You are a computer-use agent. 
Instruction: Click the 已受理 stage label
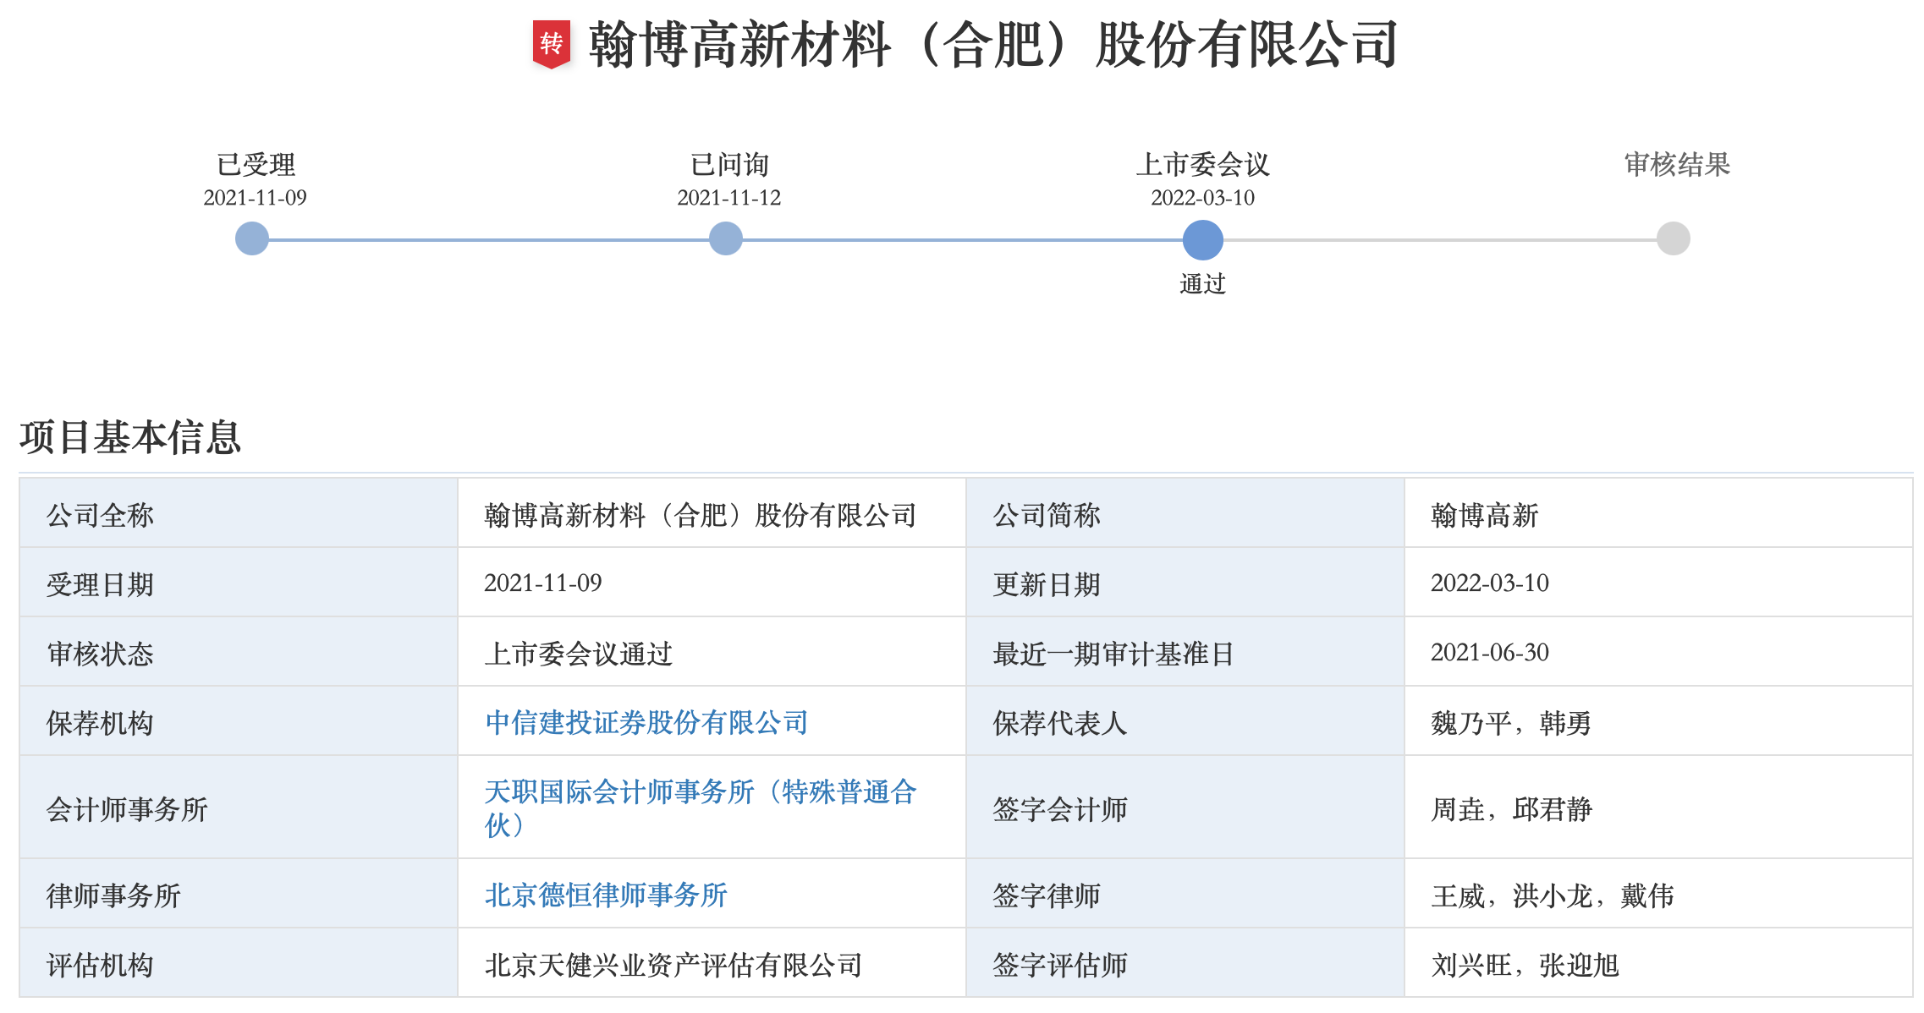[256, 164]
